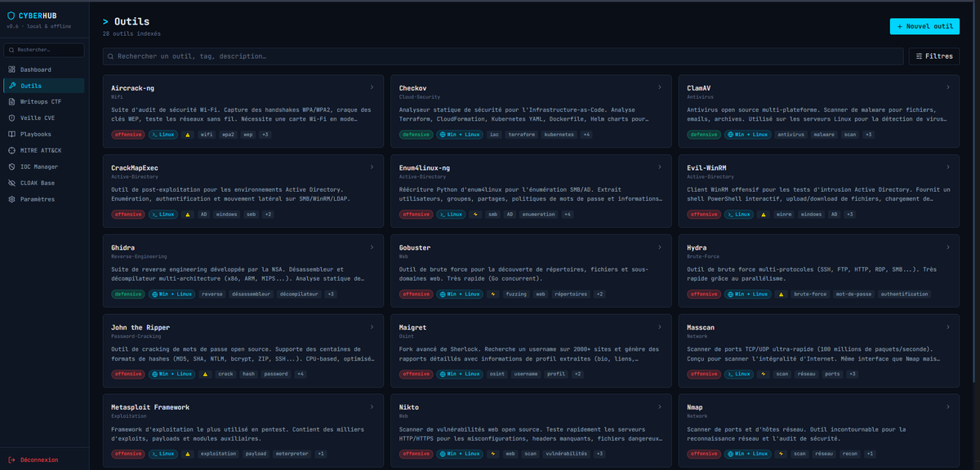Click the Veille CVE shield icon
The width and height of the screenshot is (980, 470).
12,117
